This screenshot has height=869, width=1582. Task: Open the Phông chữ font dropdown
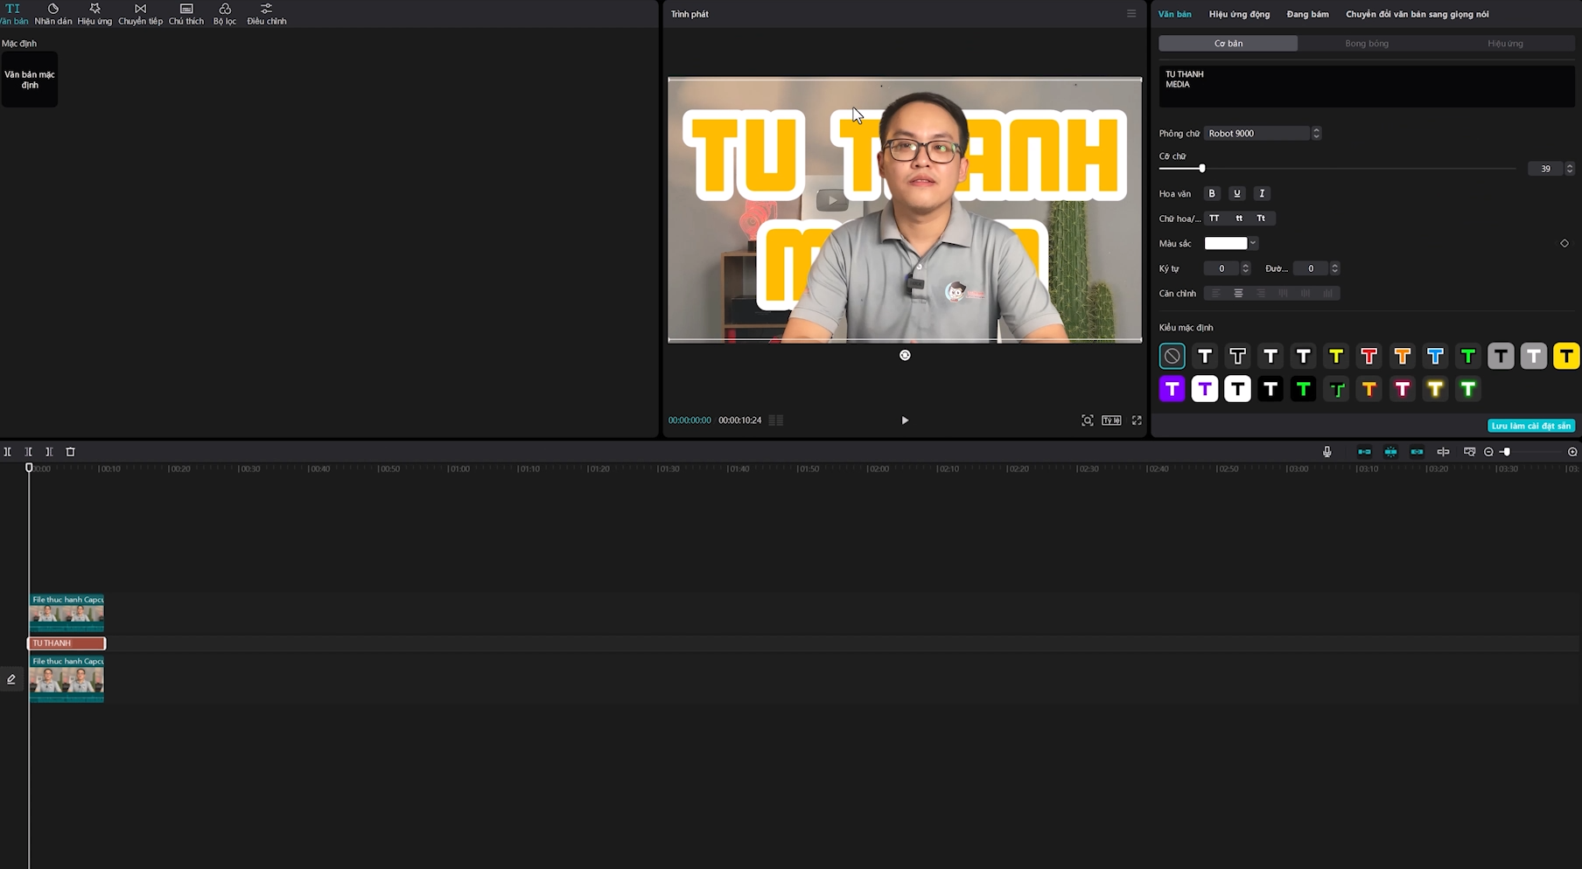(x=1261, y=134)
